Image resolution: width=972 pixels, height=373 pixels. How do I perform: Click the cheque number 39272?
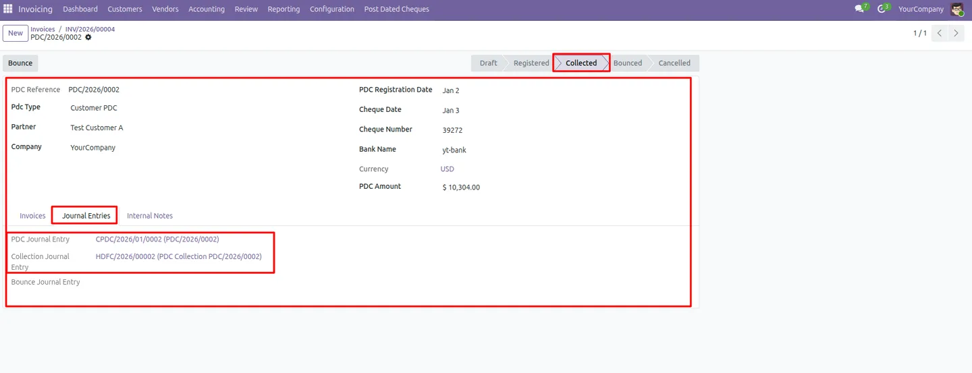[x=452, y=130]
